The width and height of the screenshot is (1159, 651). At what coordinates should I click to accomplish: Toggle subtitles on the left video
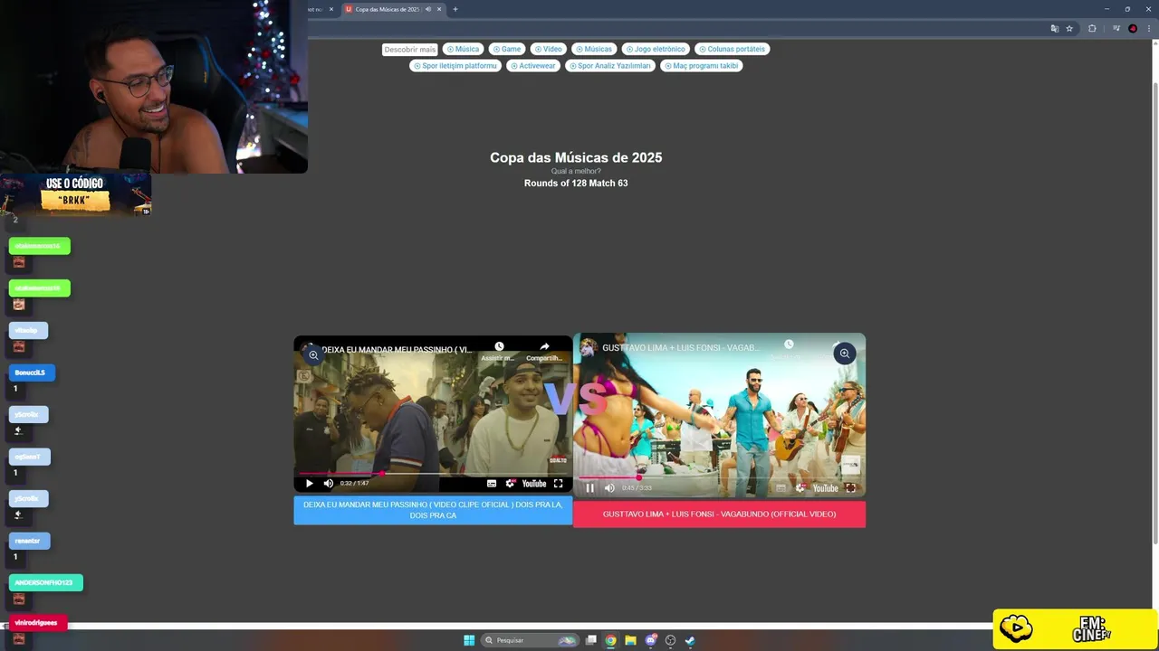pyautogui.click(x=492, y=484)
